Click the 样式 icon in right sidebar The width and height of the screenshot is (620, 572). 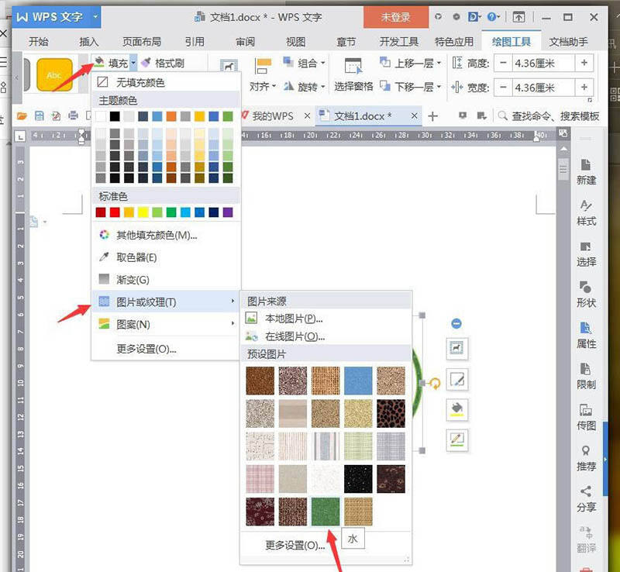[587, 212]
